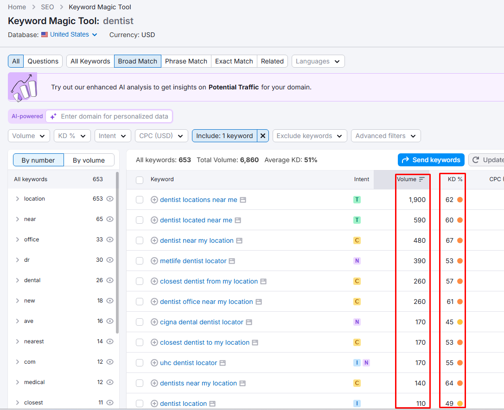Click the Send keywords button

[x=431, y=160]
